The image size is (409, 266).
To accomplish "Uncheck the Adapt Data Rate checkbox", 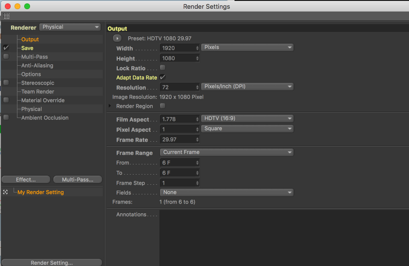I will [162, 77].
